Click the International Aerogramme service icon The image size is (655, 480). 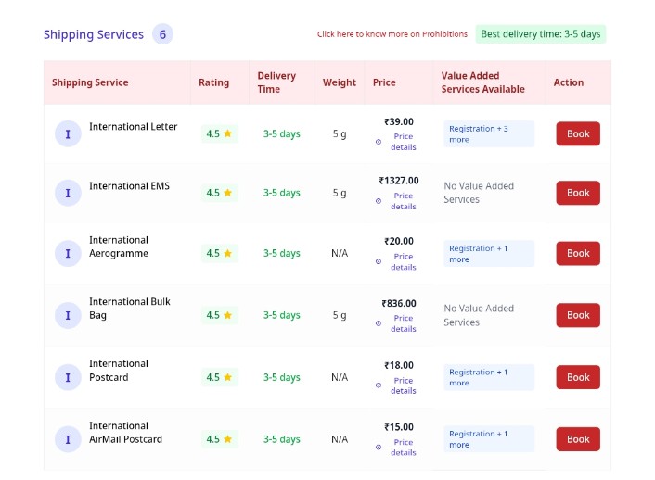[68, 253]
